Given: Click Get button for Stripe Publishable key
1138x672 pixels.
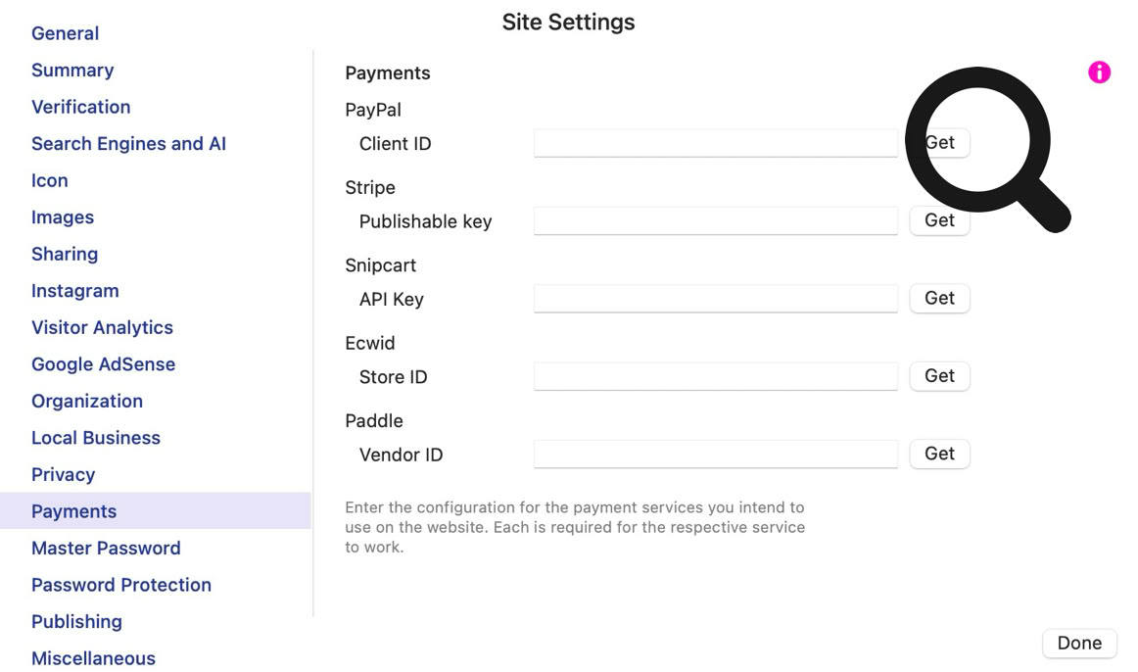Looking at the screenshot, I should coord(939,220).
